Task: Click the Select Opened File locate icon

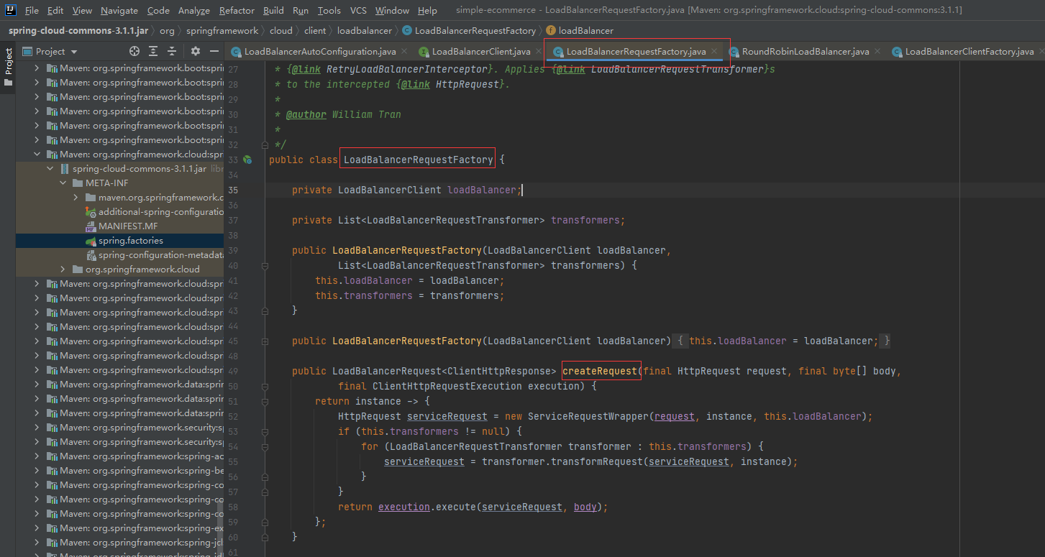Action: coord(134,52)
